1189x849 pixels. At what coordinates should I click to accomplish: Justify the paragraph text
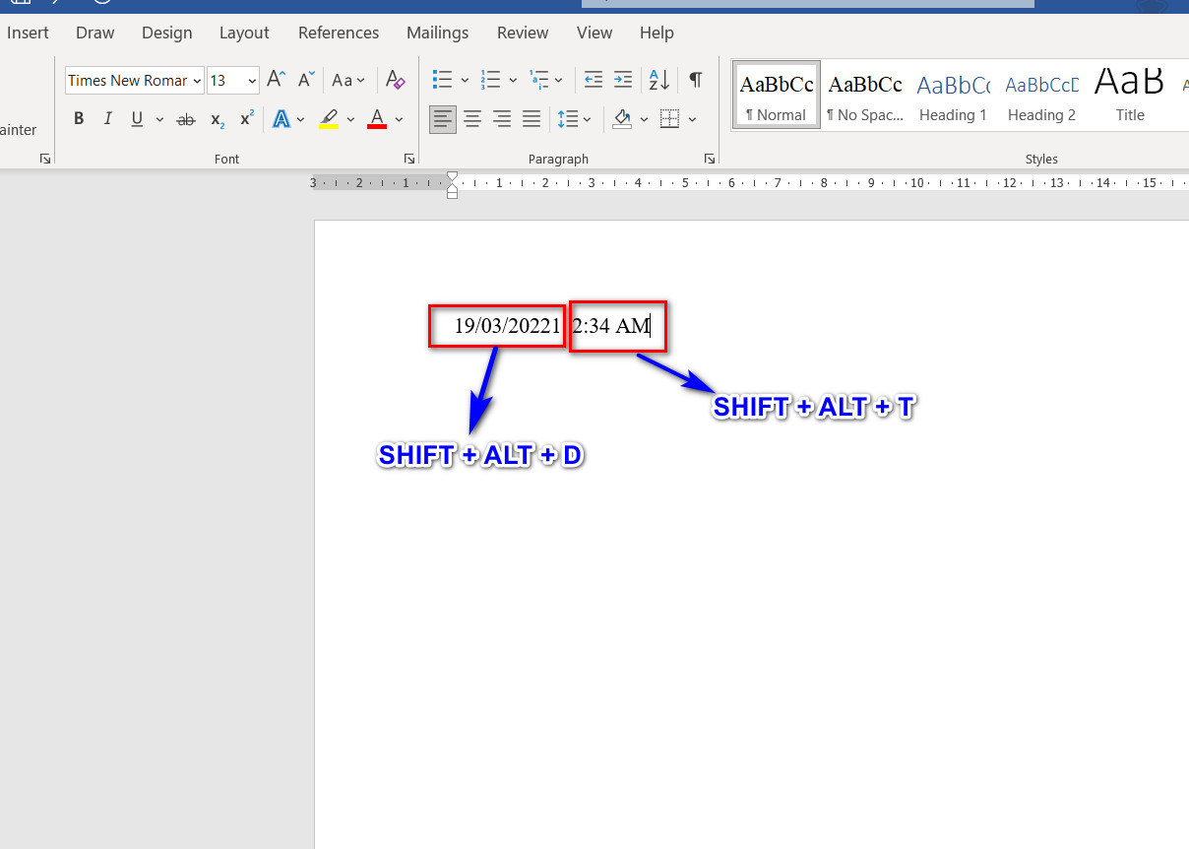click(x=532, y=119)
